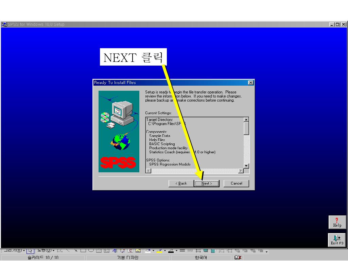348x261 pixels.
Task: Apply the Line Color pen
Action: (x=160, y=250)
